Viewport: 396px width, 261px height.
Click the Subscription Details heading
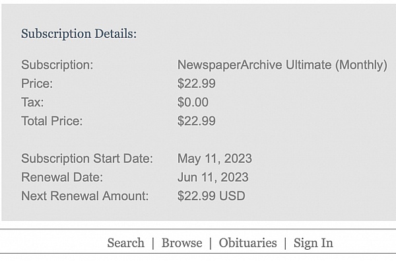tap(79, 34)
